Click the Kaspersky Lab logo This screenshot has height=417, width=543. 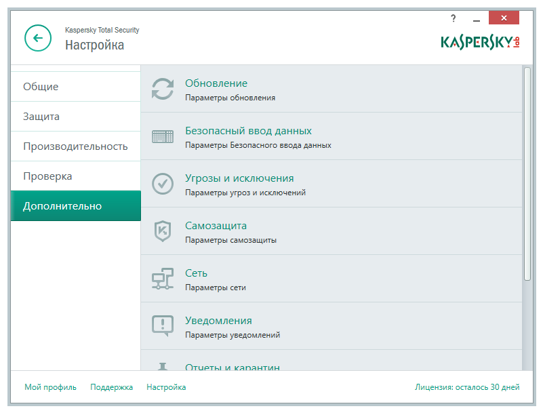481,43
